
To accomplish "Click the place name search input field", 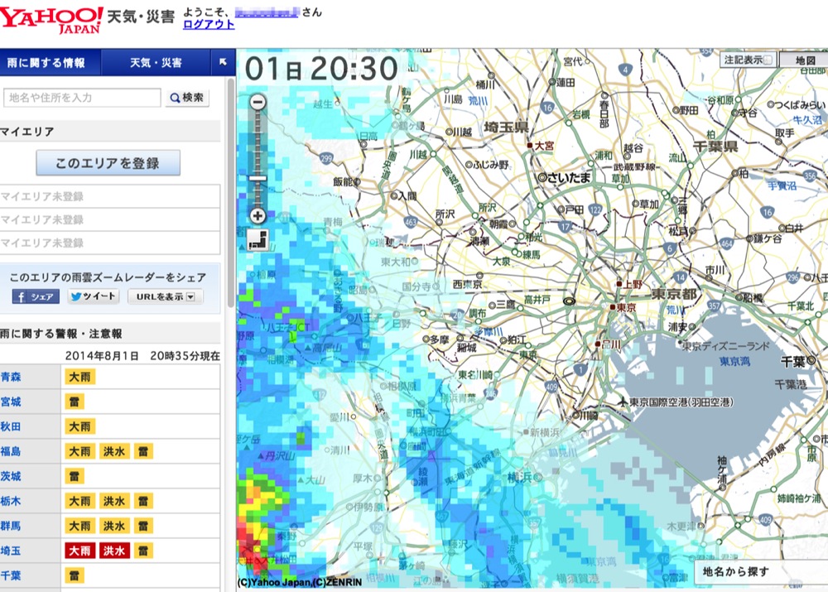I will point(82,98).
